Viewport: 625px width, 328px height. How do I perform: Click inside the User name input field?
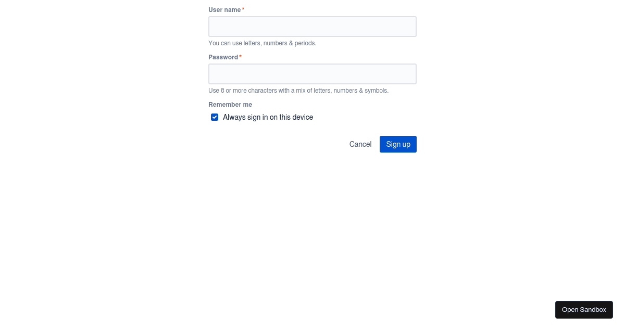point(312,26)
